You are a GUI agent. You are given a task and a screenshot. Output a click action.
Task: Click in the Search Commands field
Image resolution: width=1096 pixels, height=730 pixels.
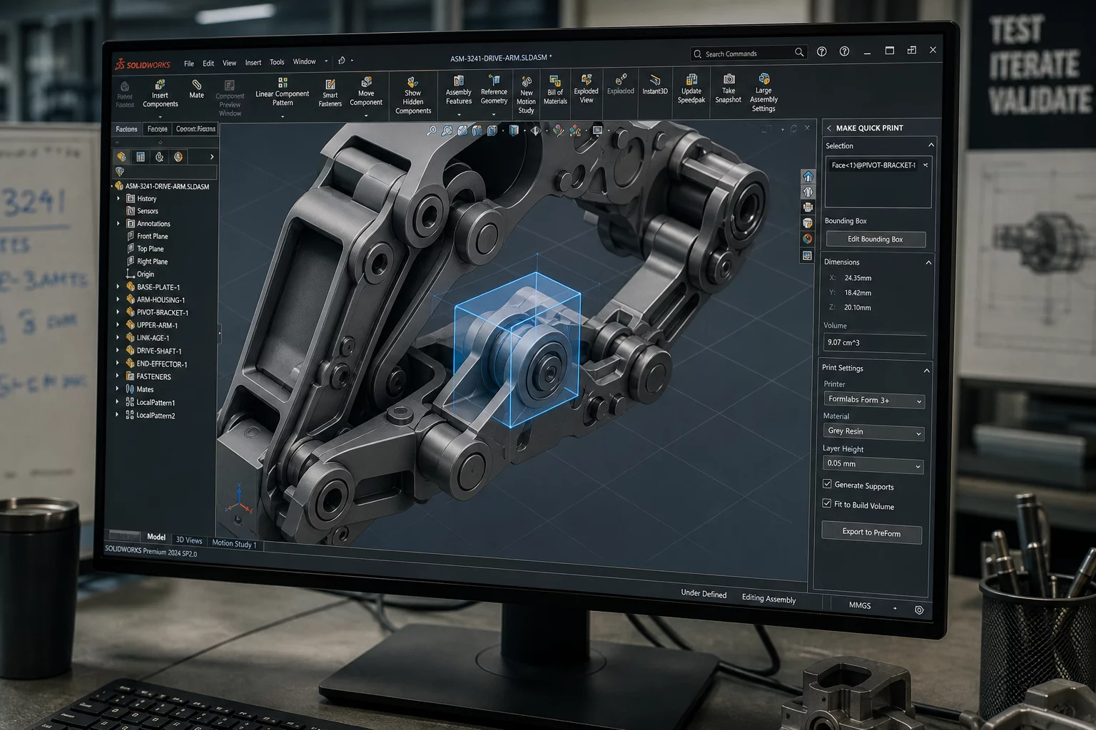749,53
